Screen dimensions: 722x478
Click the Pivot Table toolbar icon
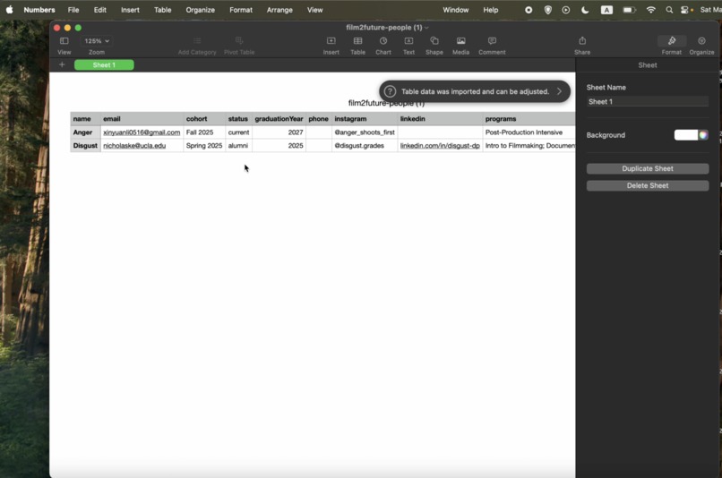pyautogui.click(x=239, y=41)
